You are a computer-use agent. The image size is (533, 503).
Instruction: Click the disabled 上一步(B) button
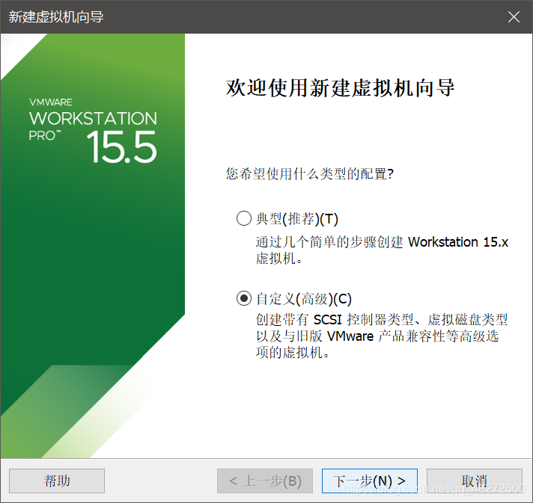pos(265,481)
